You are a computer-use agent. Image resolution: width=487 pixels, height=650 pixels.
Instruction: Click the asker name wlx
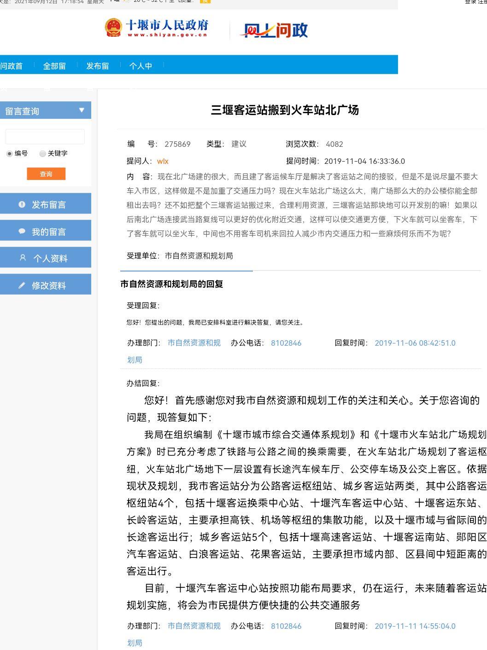163,161
